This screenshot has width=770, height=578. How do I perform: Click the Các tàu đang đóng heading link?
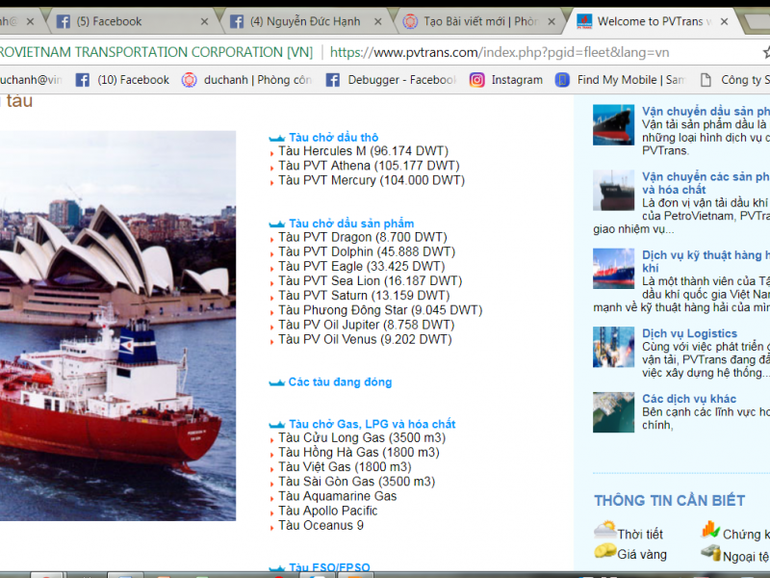(340, 382)
